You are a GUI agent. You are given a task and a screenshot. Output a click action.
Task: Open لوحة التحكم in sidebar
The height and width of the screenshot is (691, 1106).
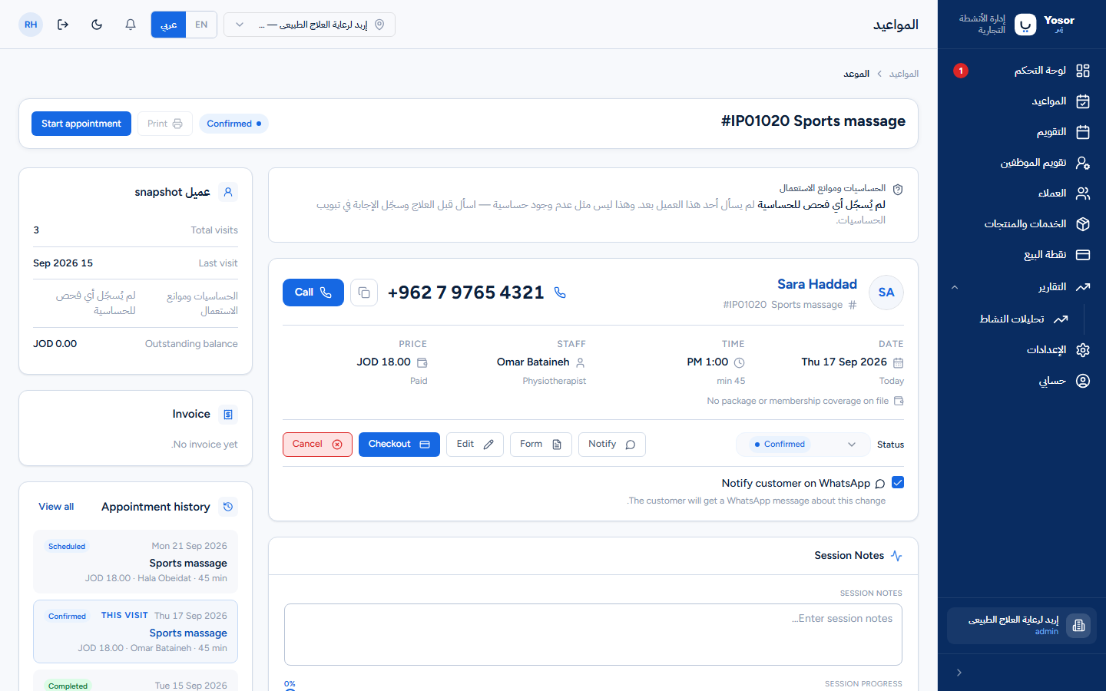point(1022,71)
